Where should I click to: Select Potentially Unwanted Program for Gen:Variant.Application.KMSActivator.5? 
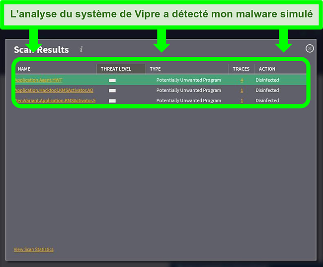(188, 100)
